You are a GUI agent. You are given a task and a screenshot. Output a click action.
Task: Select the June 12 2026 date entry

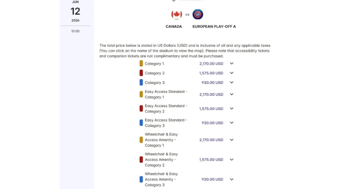click(x=75, y=11)
